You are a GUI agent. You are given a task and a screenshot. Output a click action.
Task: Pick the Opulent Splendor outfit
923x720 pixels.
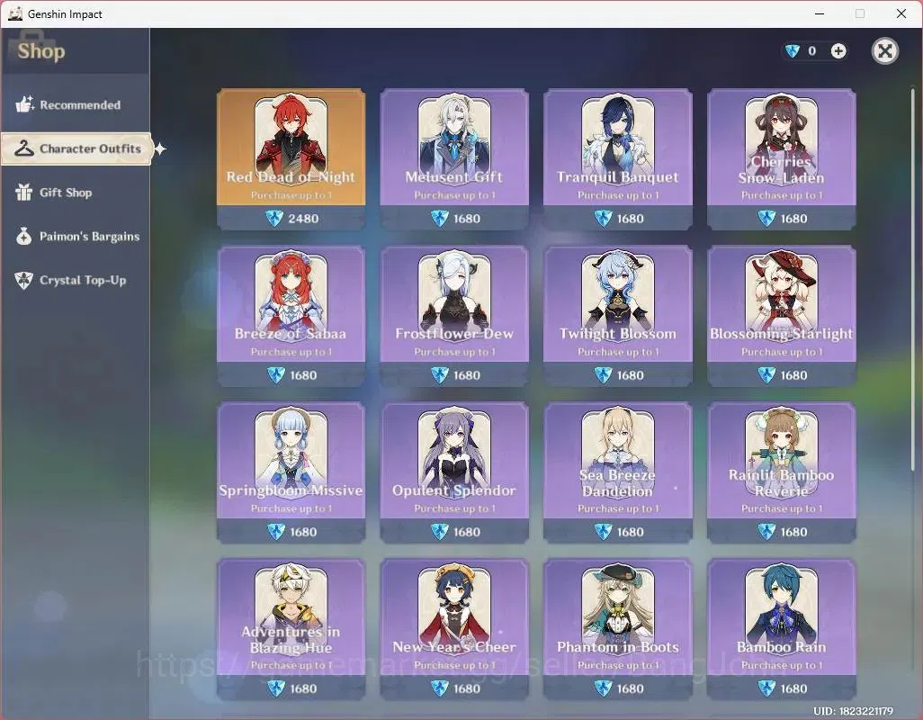(454, 472)
